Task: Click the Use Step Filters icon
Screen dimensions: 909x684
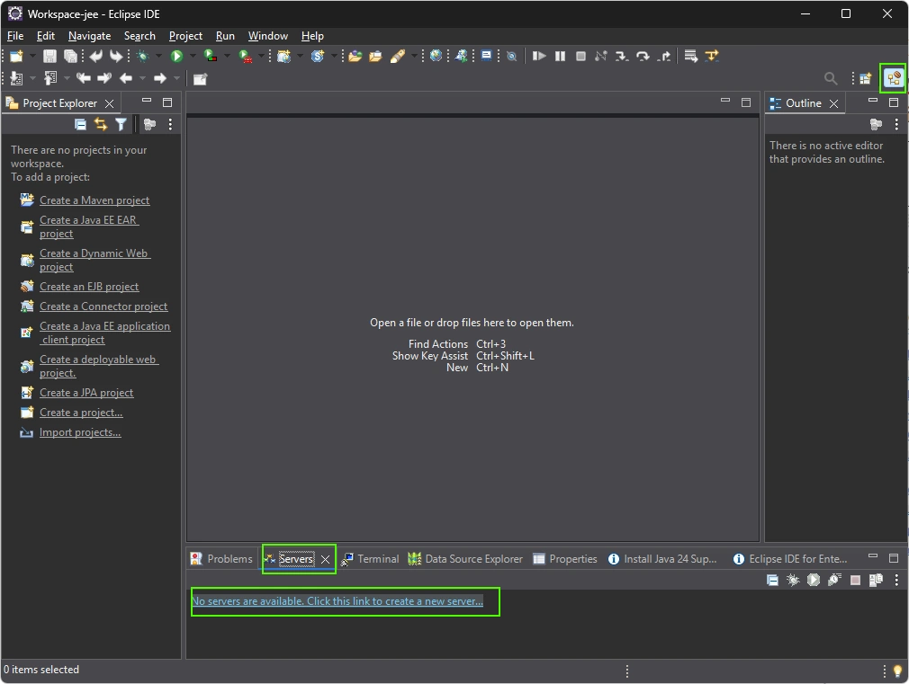Action: point(711,57)
